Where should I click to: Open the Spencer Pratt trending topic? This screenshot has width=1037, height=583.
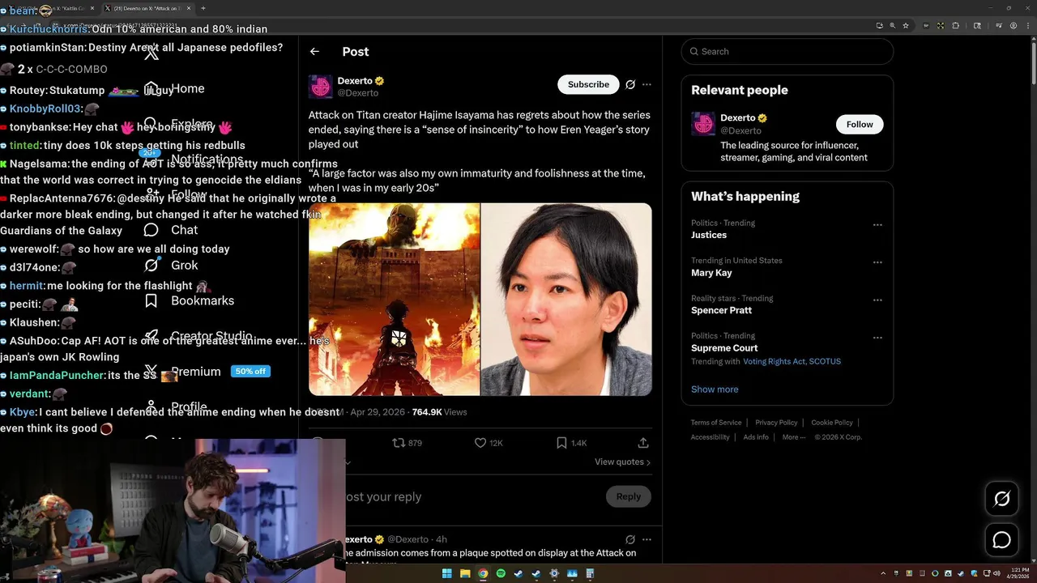point(721,310)
